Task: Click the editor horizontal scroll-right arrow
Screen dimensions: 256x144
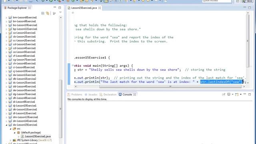Action: pyautogui.click(x=244, y=86)
